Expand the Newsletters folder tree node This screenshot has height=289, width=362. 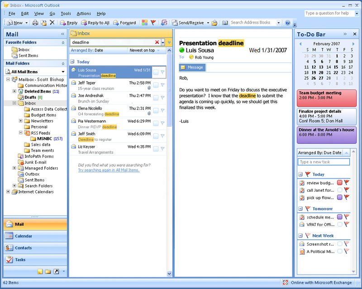[x=21, y=121]
